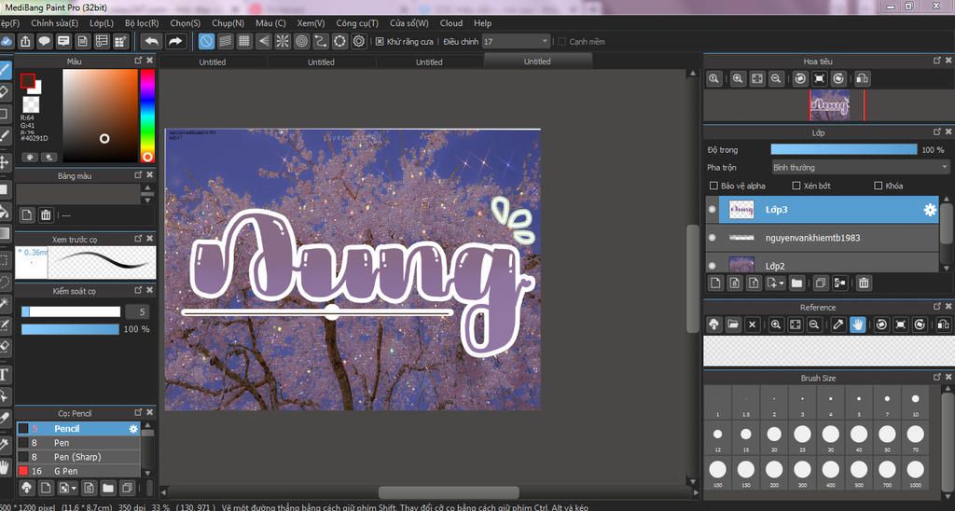The height and width of the screenshot is (511, 955).
Task: Click the brush size value field 5
Action: tap(137, 311)
